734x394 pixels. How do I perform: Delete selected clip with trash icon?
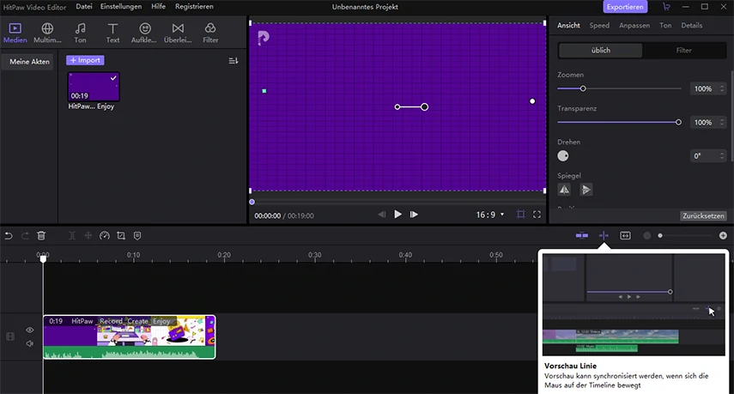[41, 236]
